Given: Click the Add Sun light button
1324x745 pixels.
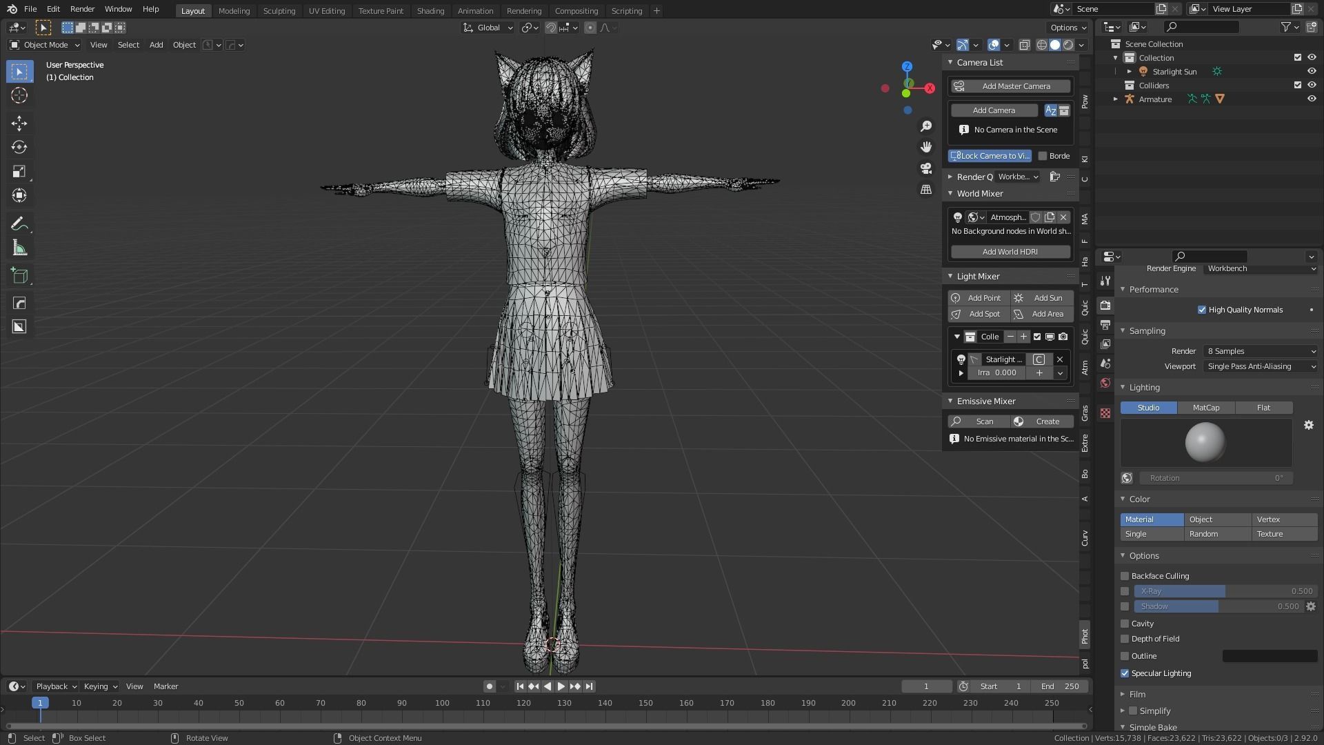Looking at the screenshot, I should pos(1042,298).
